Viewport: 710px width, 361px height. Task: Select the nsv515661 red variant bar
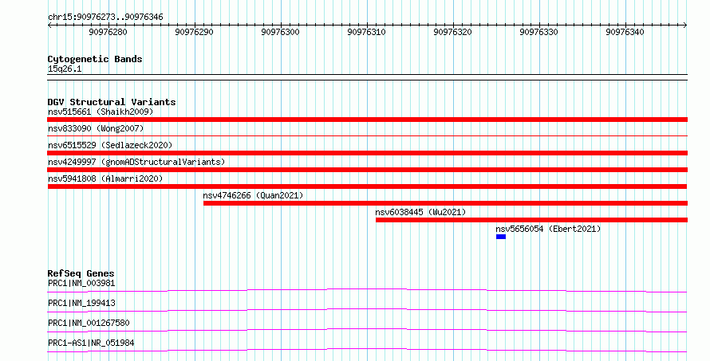point(367,120)
